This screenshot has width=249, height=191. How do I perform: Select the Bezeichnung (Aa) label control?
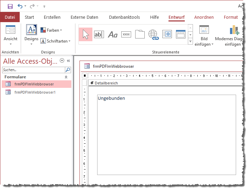pos(113,34)
